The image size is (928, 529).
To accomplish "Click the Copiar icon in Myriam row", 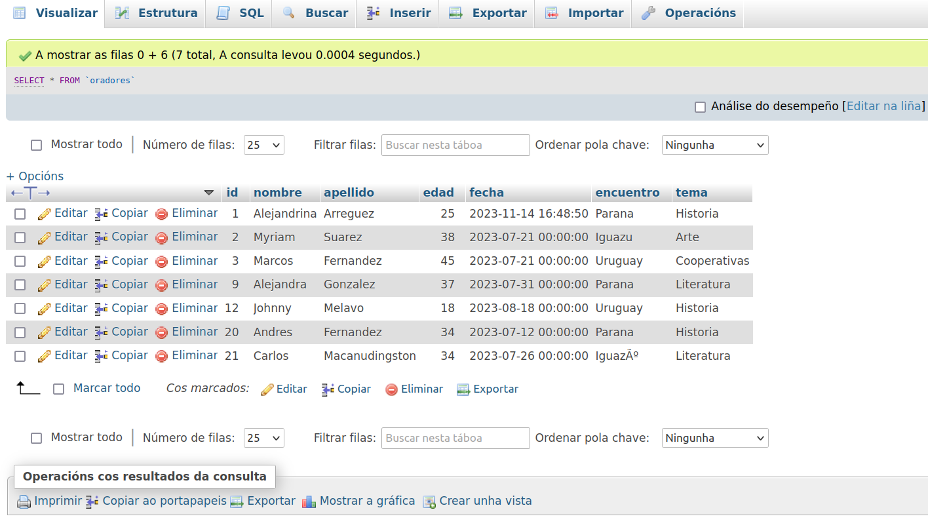I will pos(102,237).
